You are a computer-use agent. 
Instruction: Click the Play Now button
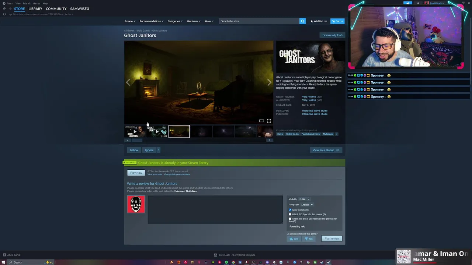coord(136,173)
